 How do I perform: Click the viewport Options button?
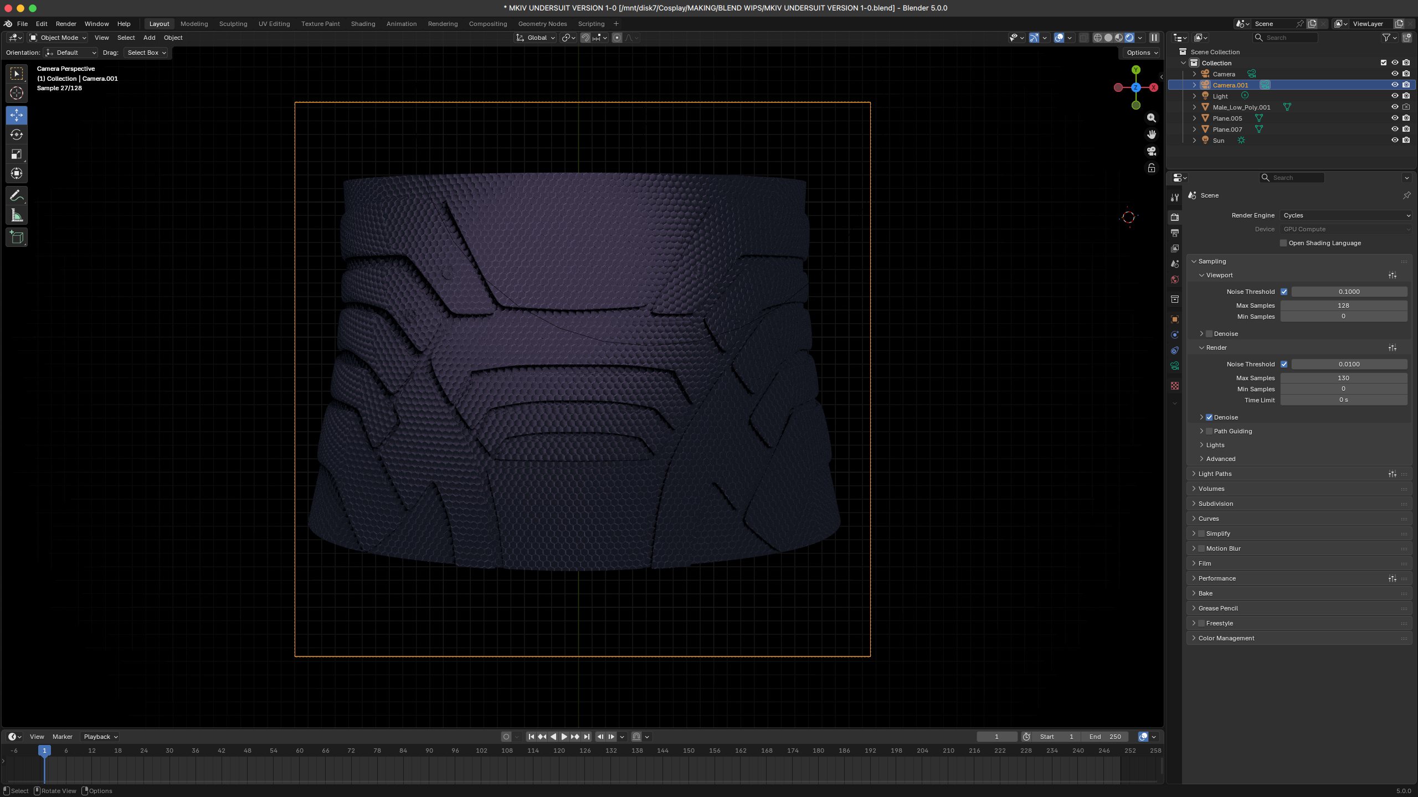[x=1142, y=53]
